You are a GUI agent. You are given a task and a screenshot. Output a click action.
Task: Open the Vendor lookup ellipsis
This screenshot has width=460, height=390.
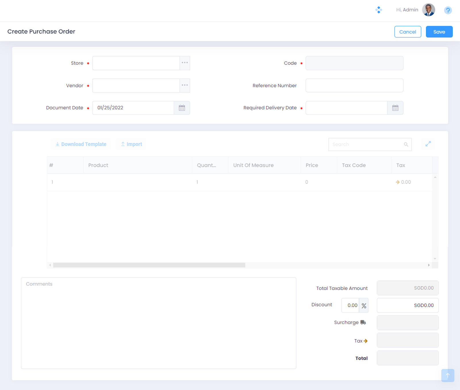click(x=185, y=85)
